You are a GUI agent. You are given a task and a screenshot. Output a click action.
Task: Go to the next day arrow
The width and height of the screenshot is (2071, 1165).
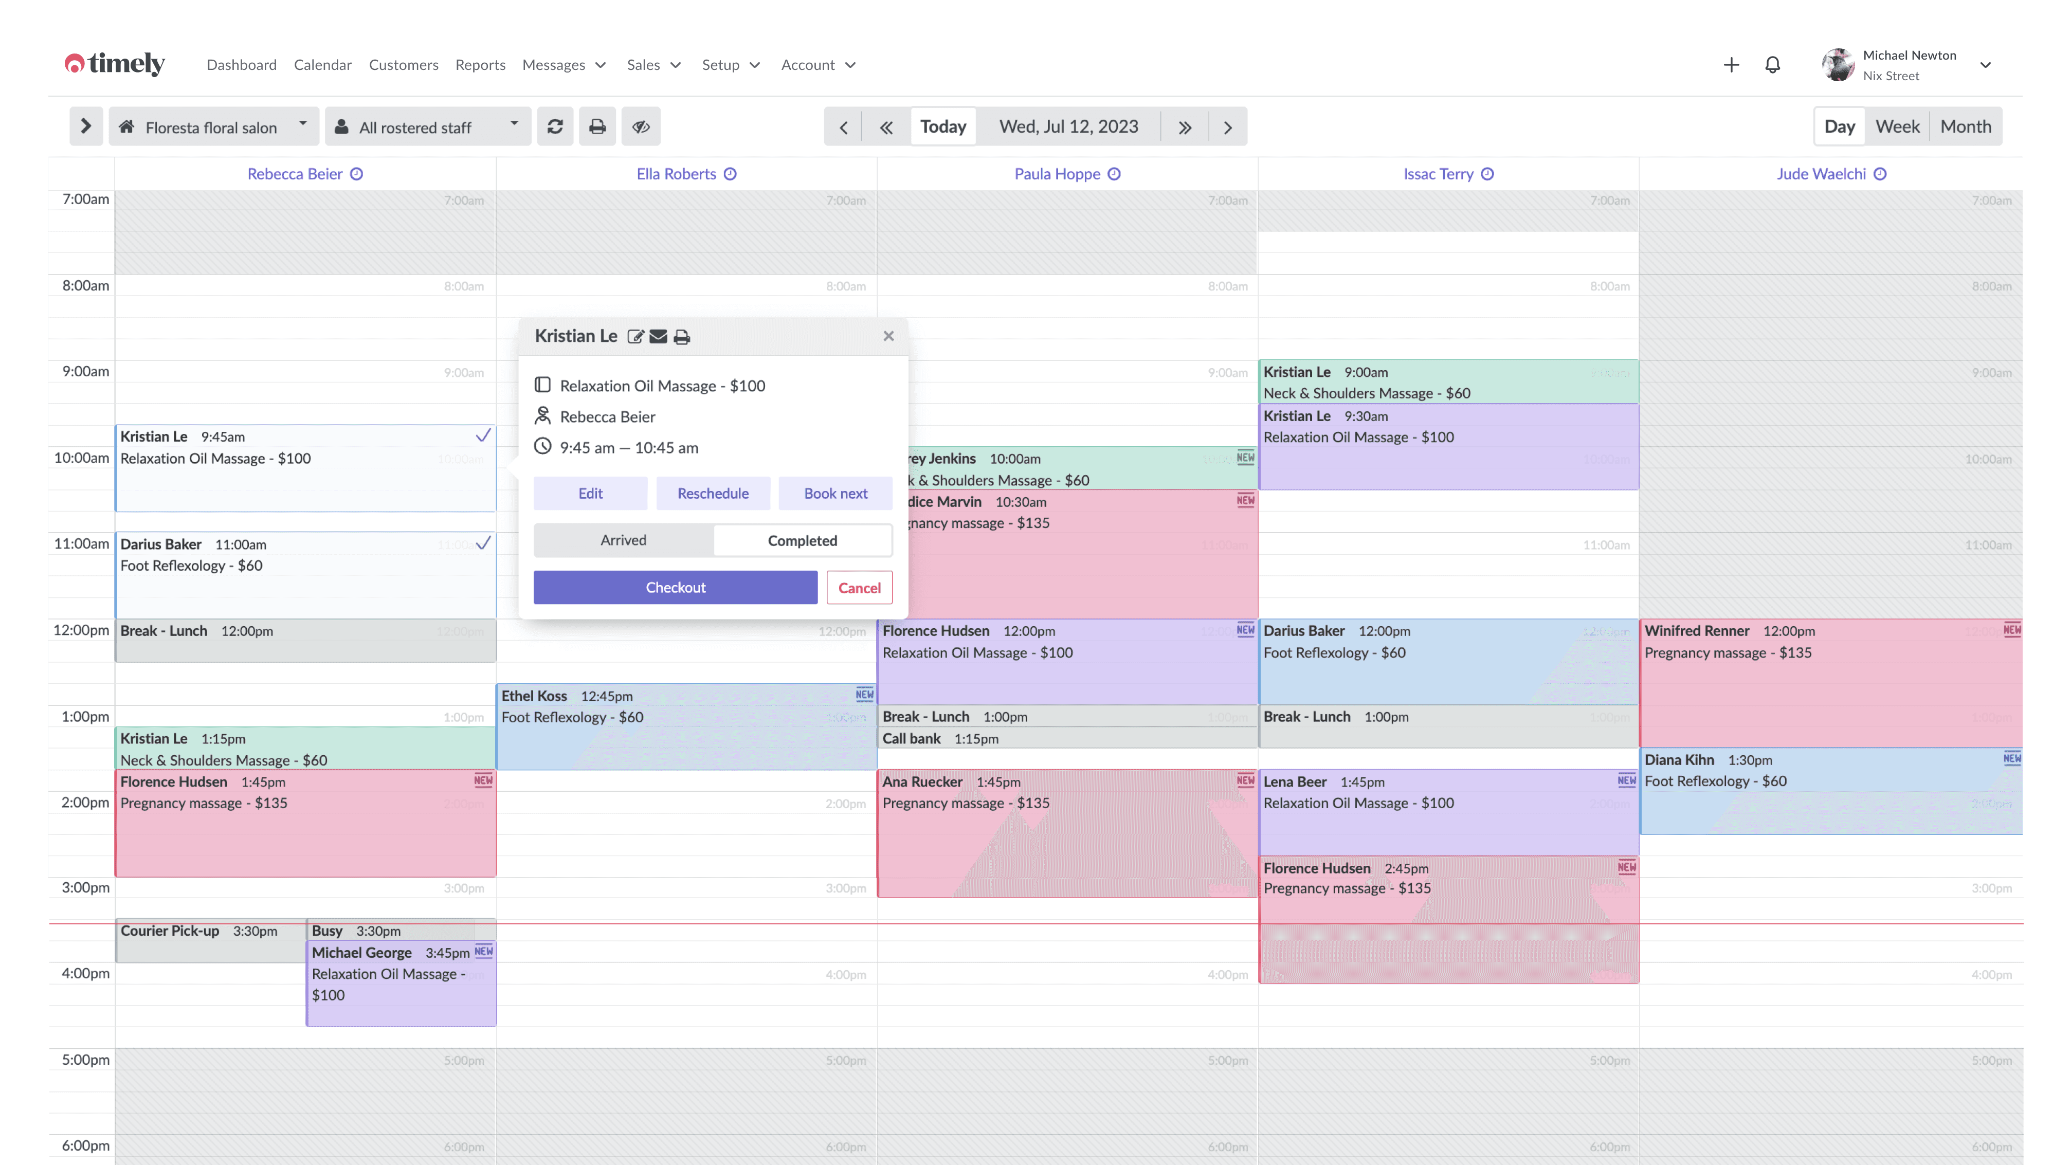(1228, 127)
